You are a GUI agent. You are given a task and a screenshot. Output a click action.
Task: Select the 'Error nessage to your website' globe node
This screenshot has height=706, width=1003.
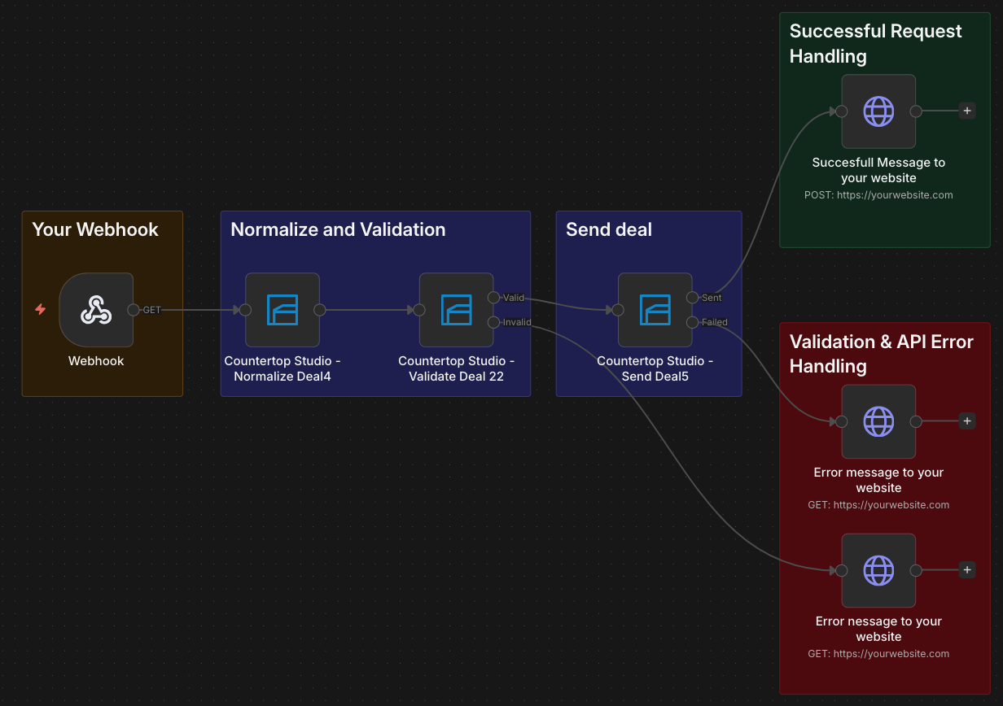coord(878,570)
